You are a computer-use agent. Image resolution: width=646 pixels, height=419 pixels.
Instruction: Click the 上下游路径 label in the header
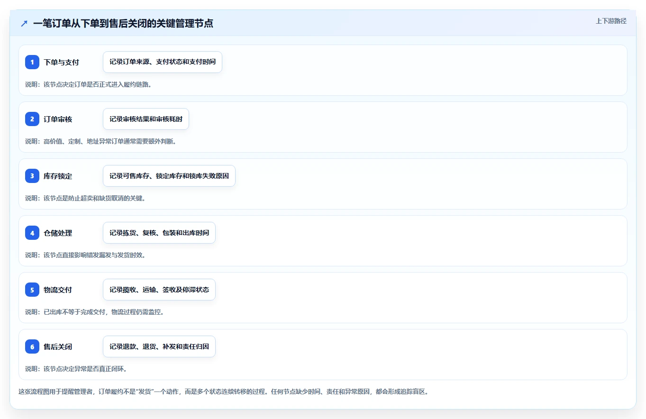point(611,21)
